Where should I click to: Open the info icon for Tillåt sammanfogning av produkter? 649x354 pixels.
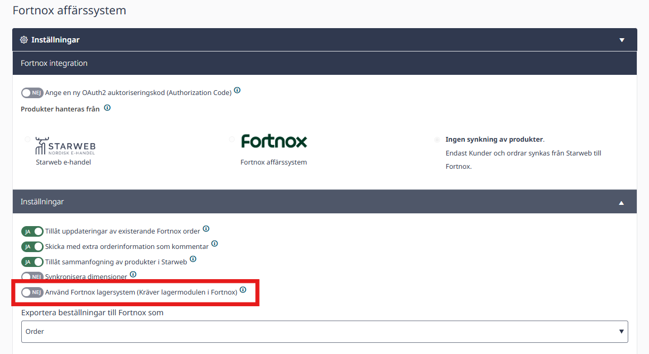point(193,259)
